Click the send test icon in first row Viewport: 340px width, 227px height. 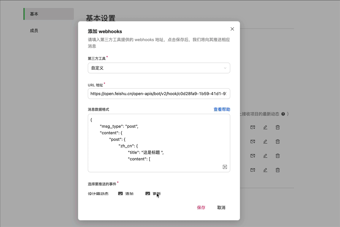(252, 127)
